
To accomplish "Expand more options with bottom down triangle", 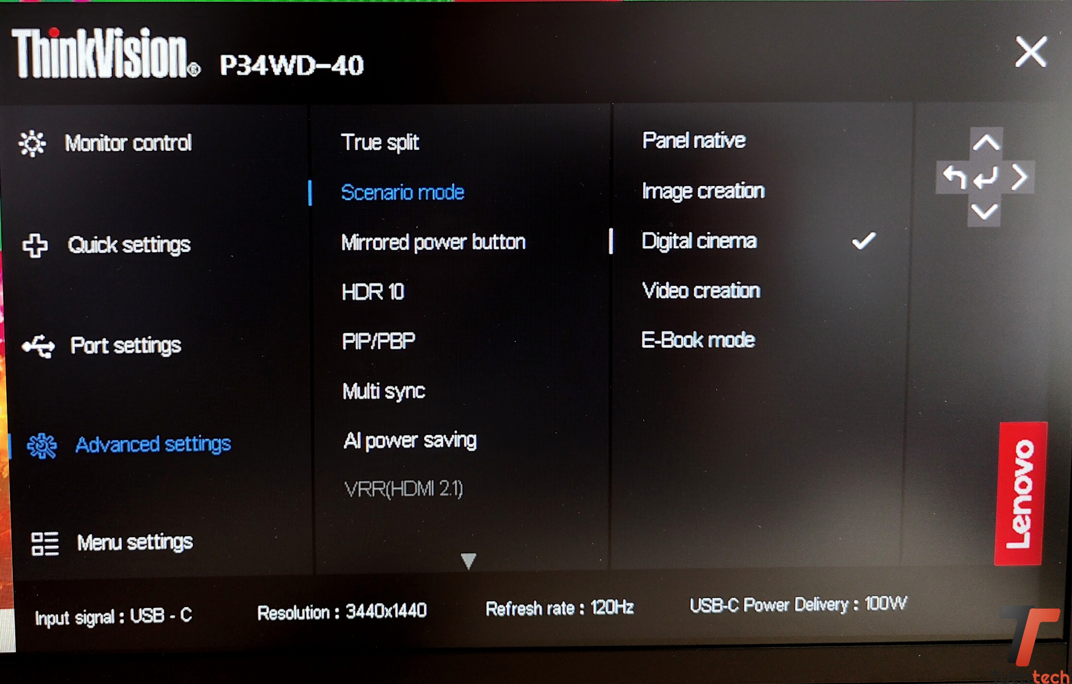I will click(468, 561).
